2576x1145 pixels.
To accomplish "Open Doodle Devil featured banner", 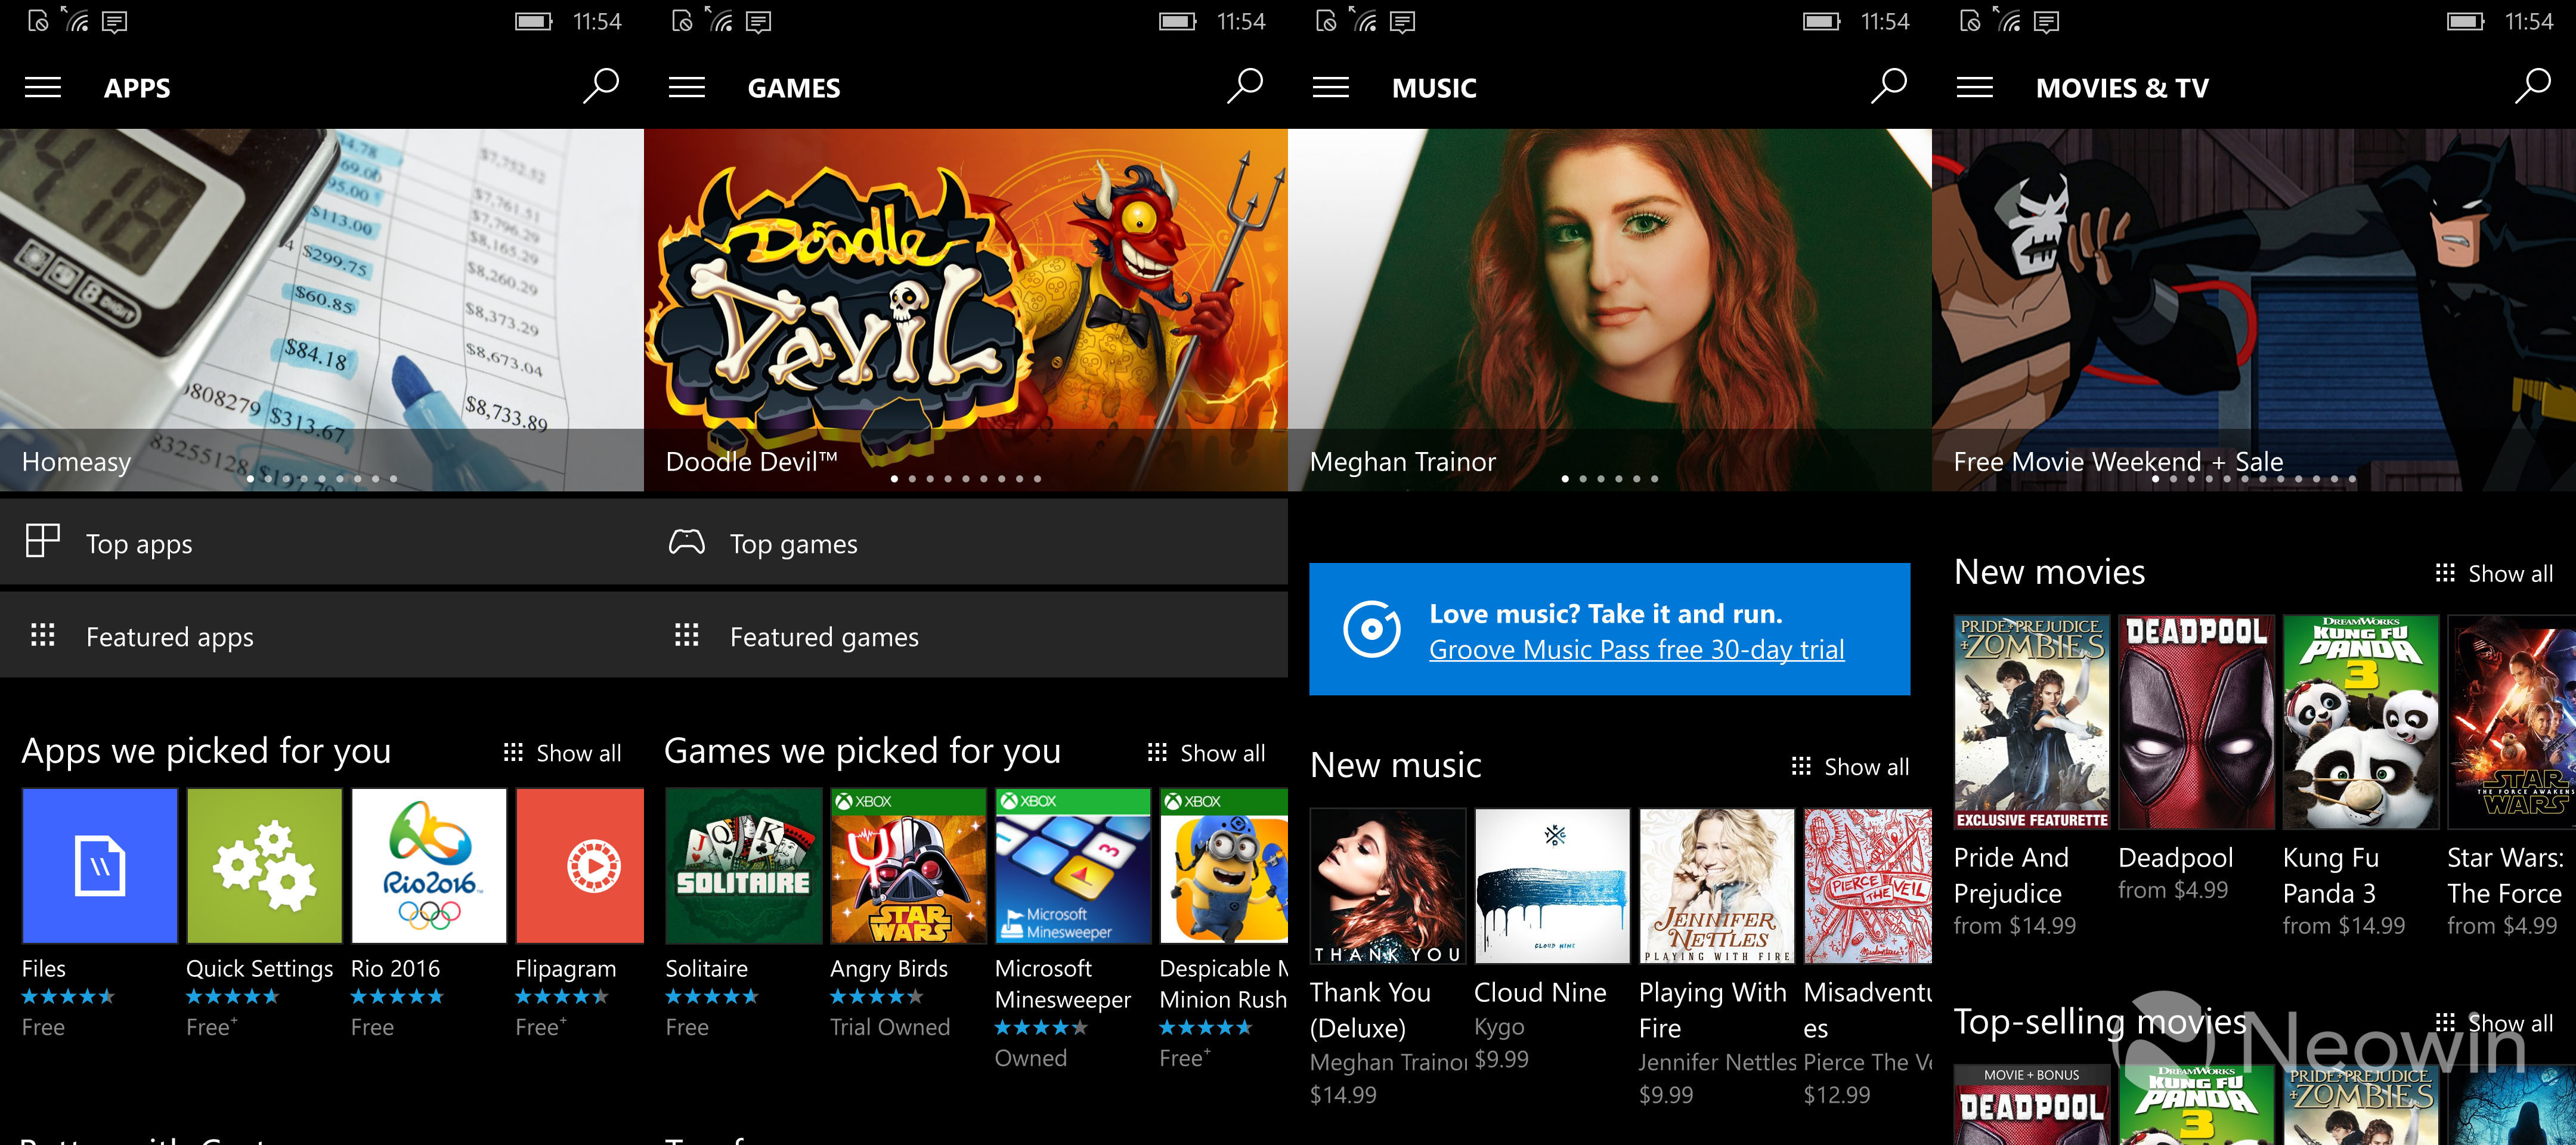I will 966,310.
